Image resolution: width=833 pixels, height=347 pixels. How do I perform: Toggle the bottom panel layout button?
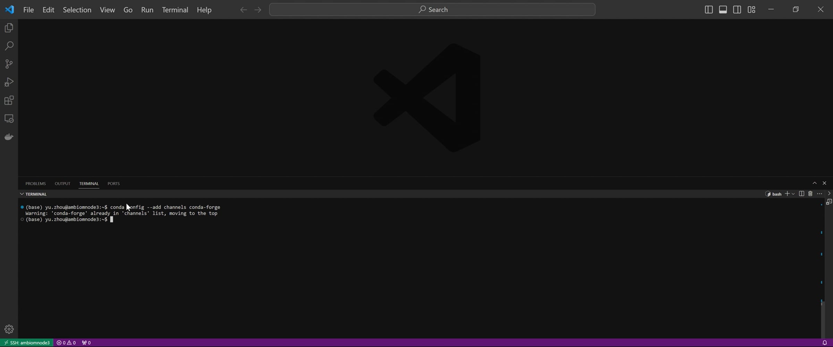tap(723, 10)
